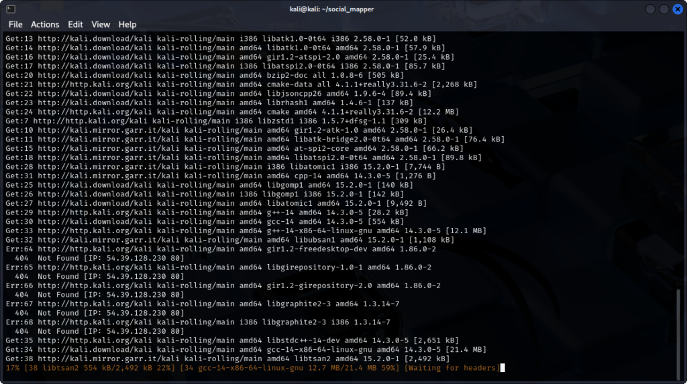The height and width of the screenshot is (384, 687).
Task: Minimize the terminal window
Action: pos(649,9)
